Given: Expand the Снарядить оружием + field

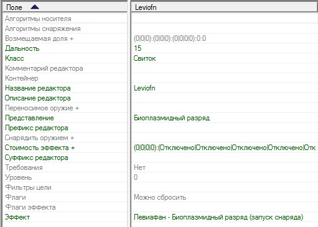Looking at the screenshot, I should (x=65, y=138).
